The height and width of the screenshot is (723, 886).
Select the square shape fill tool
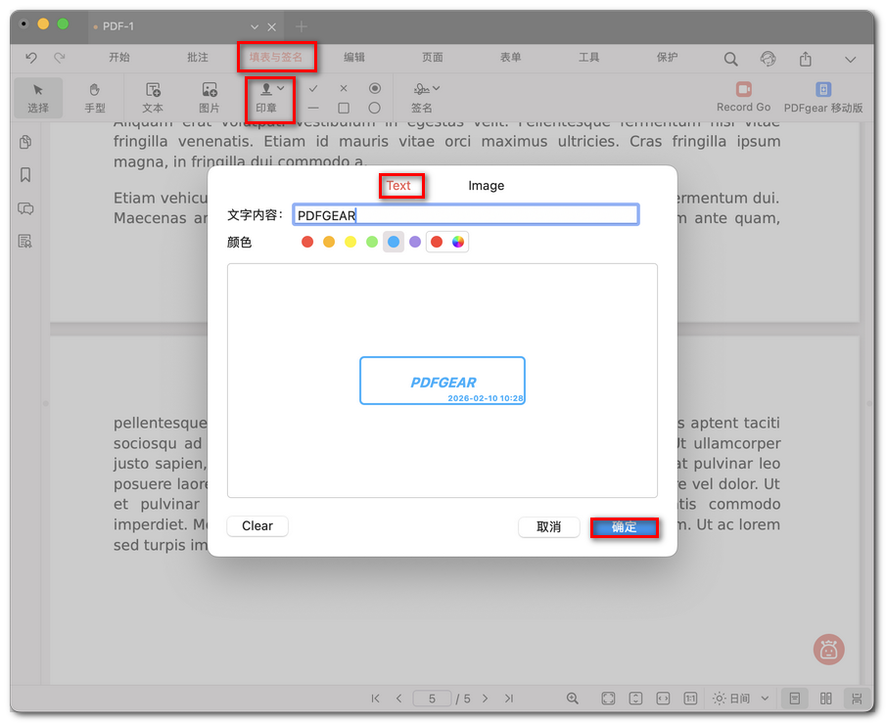tap(344, 108)
